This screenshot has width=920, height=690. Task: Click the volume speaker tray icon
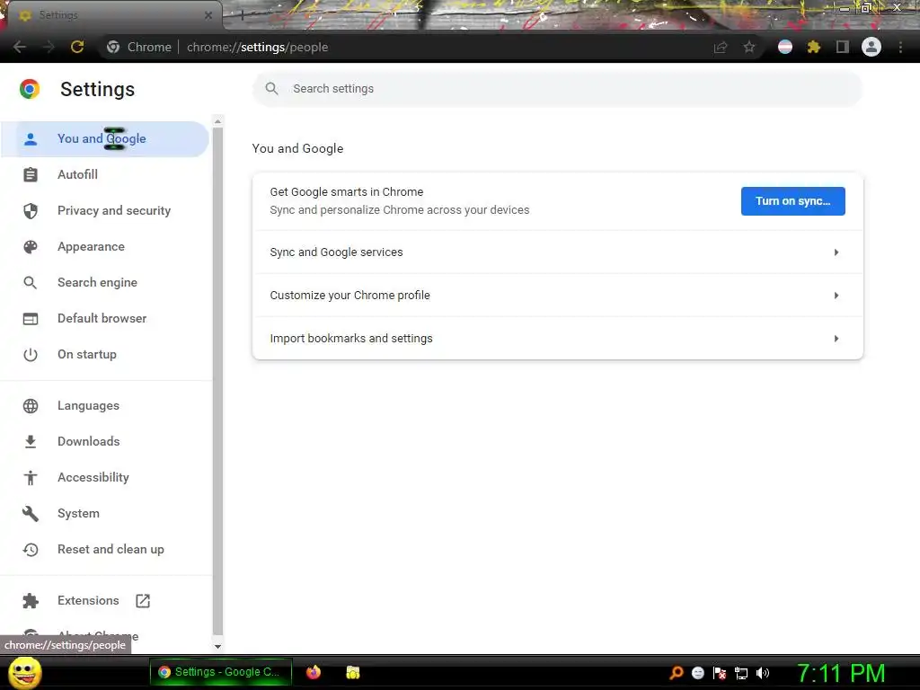click(x=763, y=673)
